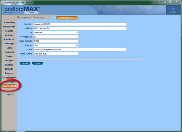Select Receipts from the sidebar
The image size is (182, 132).
click(x=9, y=60)
